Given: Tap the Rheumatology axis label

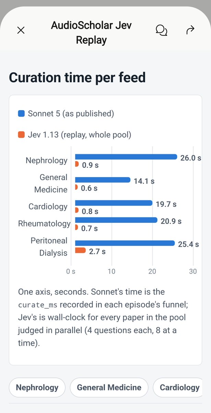Looking at the screenshot, I should click(44, 224).
